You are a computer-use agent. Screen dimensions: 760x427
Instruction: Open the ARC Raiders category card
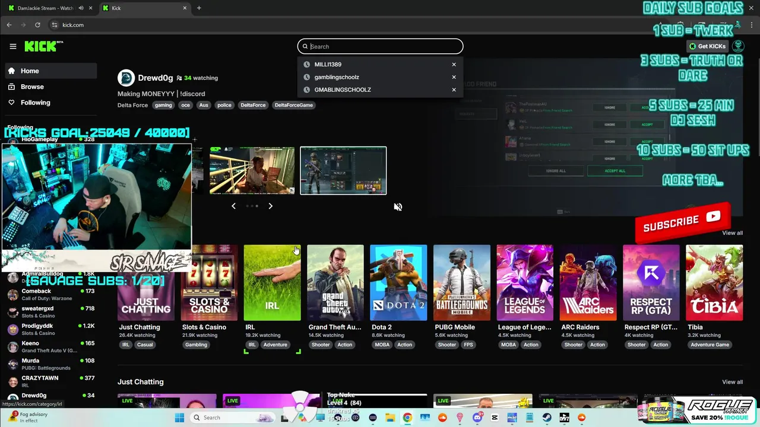pyautogui.click(x=588, y=283)
